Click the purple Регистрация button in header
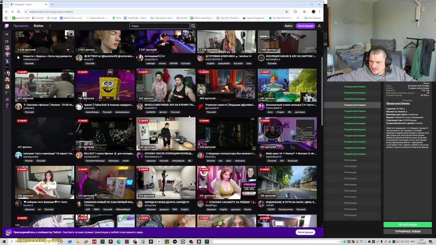436x245 pixels. point(305,26)
